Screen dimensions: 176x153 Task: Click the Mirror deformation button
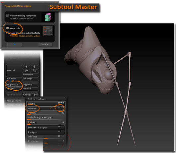click(46, 108)
